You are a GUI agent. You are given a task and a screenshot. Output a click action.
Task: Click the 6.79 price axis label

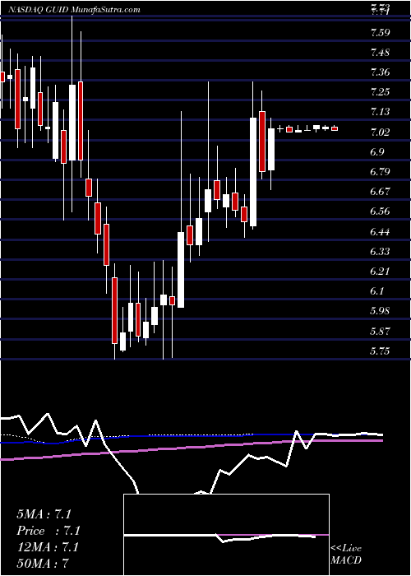[x=380, y=172]
